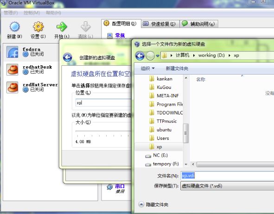Click 计算机 breadcrumb in address bar
Viewport: 274px width, 214px height.
[x=182, y=55]
